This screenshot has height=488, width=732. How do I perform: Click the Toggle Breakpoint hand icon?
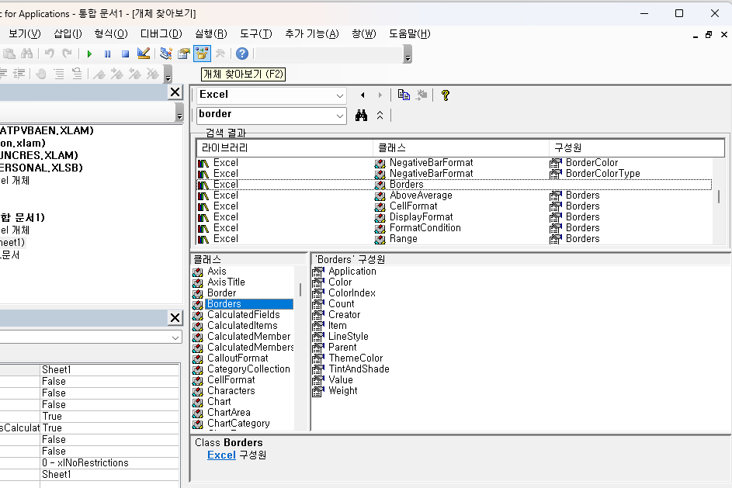(41, 74)
